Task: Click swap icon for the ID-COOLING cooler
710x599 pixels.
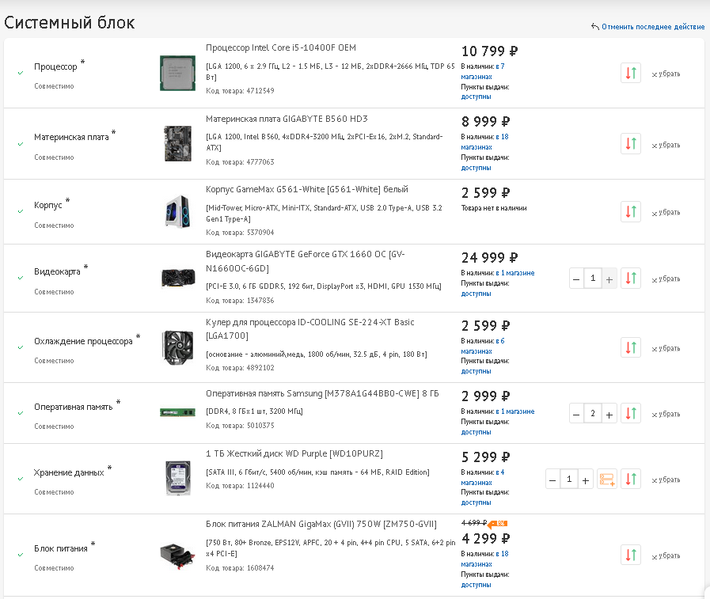Action: pyautogui.click(x=631, y=347)
